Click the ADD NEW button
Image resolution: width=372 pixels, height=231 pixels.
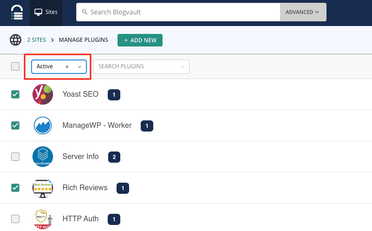click(x=140, y=40)
